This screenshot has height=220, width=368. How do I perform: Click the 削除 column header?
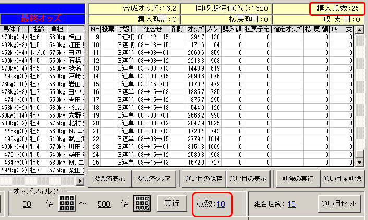[x=178, y=29]
